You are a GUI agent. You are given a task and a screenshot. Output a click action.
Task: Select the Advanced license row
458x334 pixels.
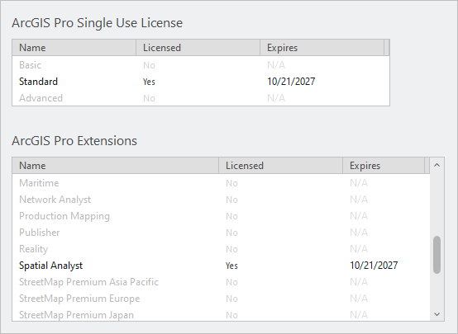[x=201, y=98]
